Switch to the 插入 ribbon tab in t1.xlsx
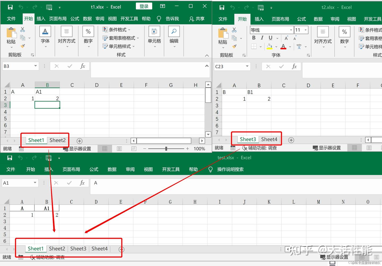The height and width of the screenshot is (266, 382). pos(41,19)
